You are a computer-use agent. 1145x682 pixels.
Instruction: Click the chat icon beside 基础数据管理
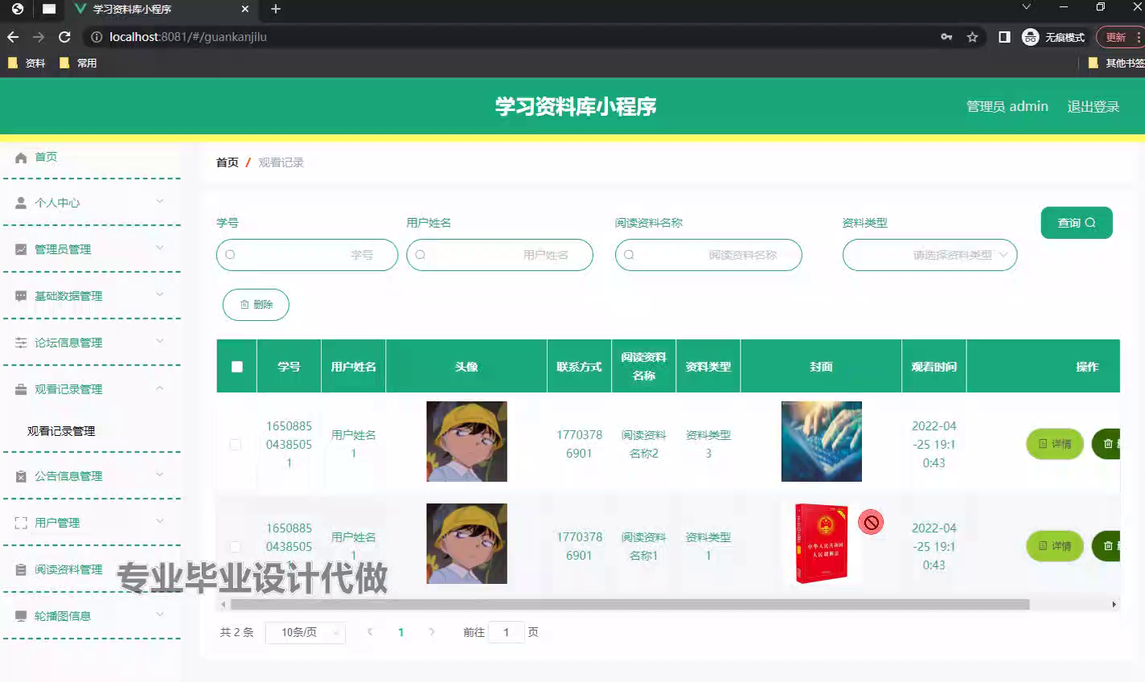point(22,296)
